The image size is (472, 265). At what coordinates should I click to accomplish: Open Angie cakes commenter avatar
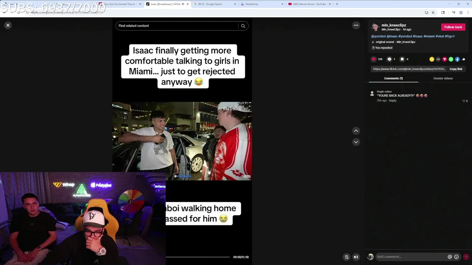[372, 94]
